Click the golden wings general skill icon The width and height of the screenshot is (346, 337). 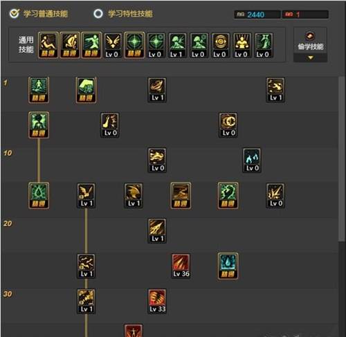113,45
